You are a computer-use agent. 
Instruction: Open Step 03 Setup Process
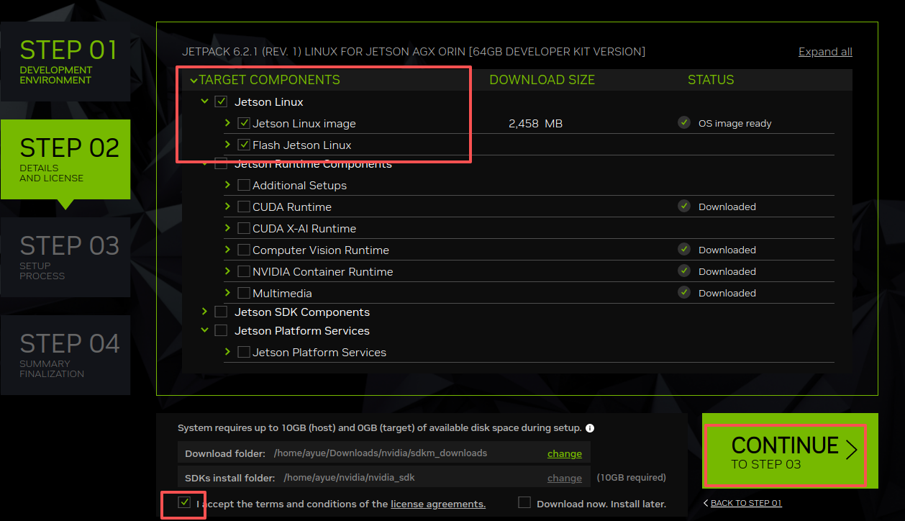tap(65, 257)
